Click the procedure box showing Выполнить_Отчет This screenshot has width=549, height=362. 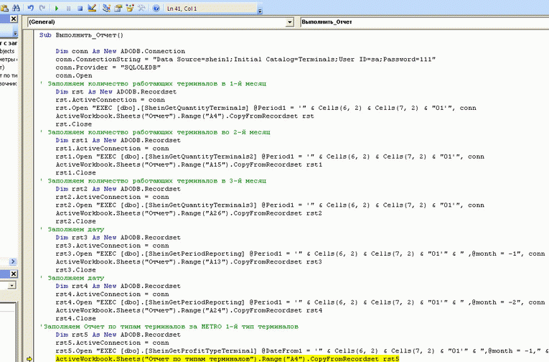[425, 22]
